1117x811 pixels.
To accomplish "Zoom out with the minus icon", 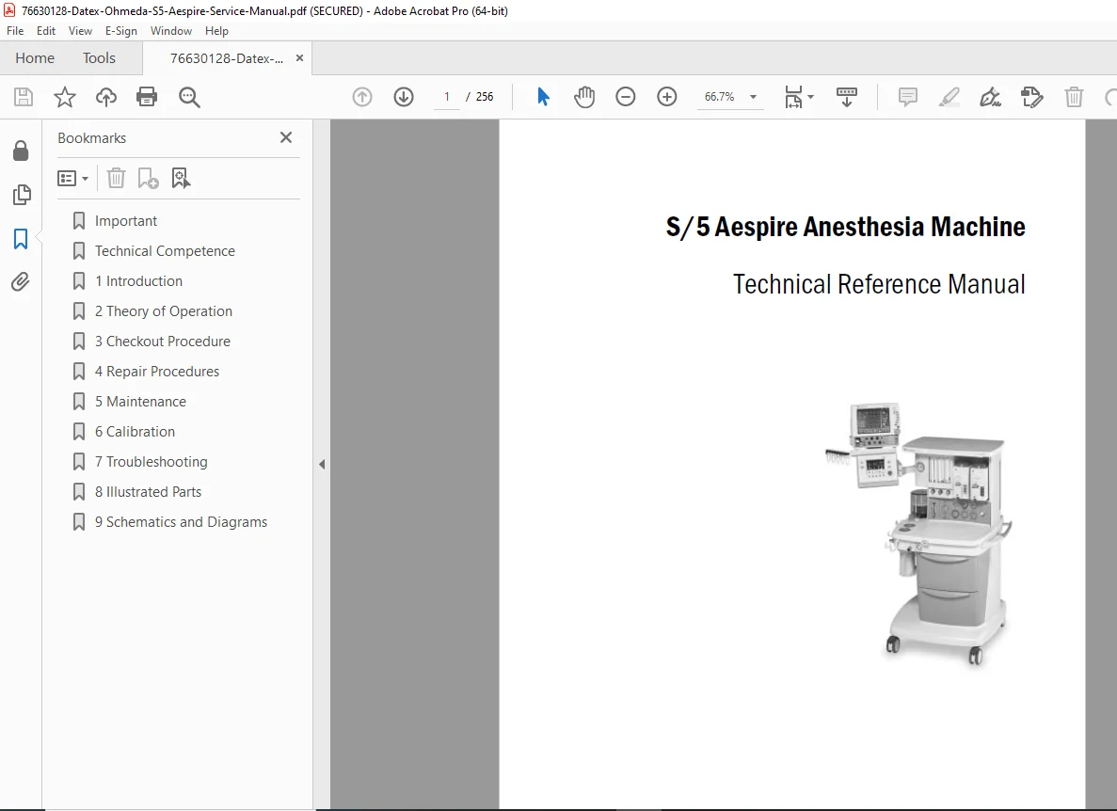I will pos(626,97).
